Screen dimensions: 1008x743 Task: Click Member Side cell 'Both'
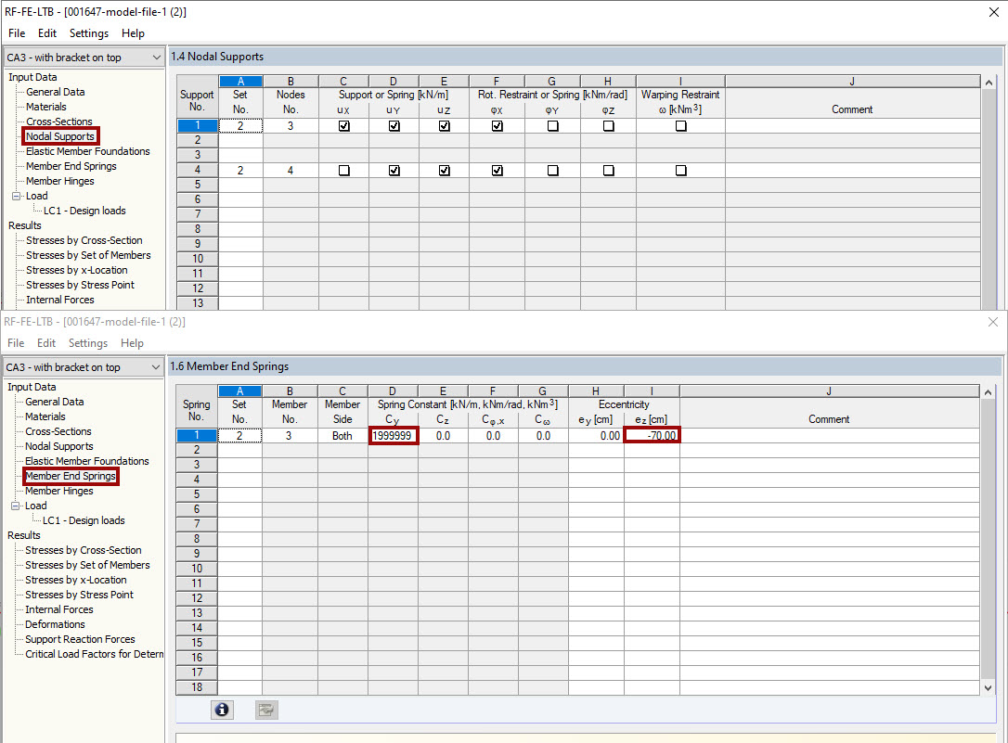[342, 435]
